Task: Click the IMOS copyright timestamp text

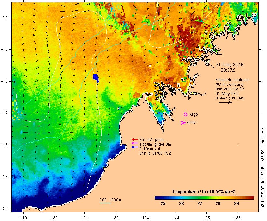Action: coord(263,168)
